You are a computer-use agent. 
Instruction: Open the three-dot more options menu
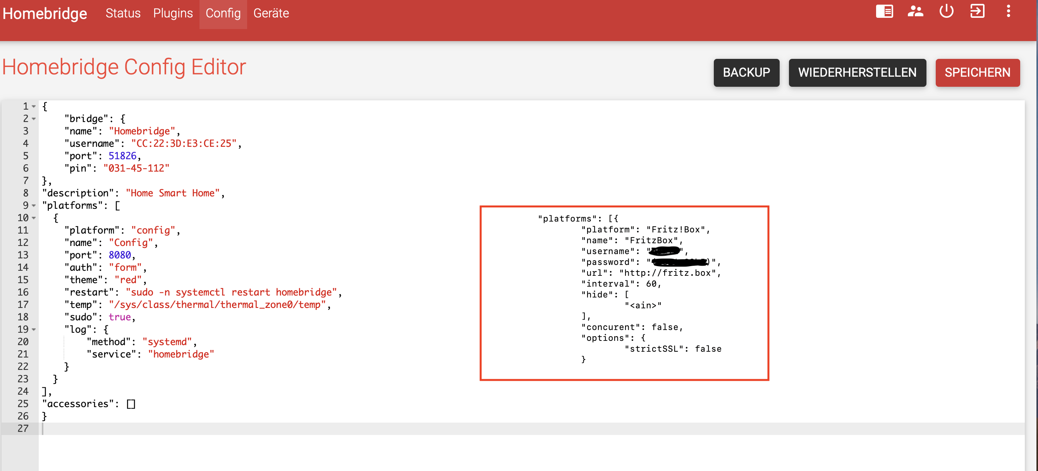point(1008,11)
